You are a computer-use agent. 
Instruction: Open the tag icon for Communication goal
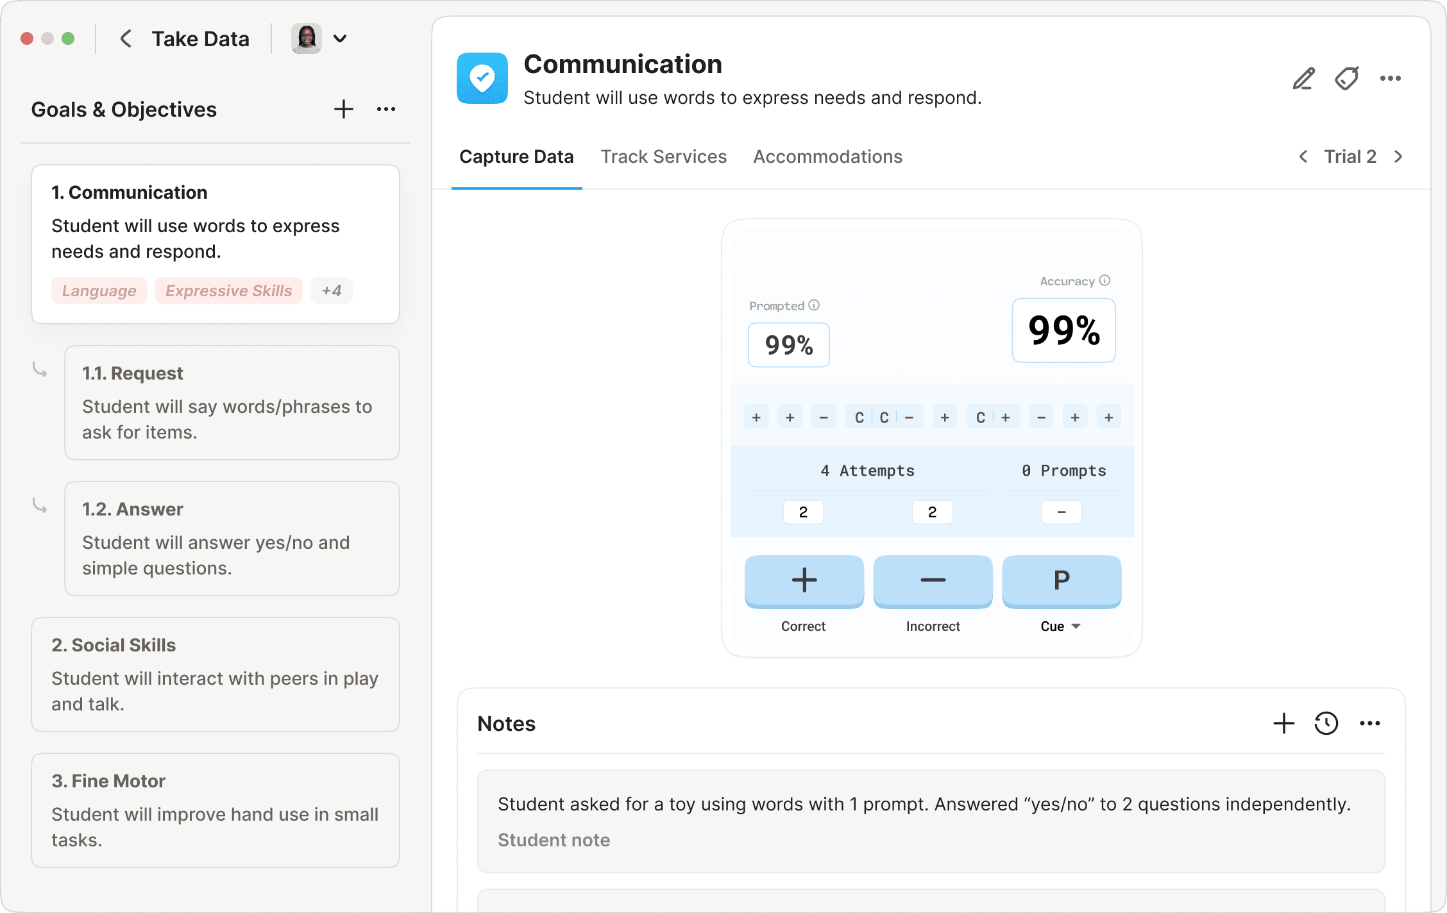(1347, 78)
